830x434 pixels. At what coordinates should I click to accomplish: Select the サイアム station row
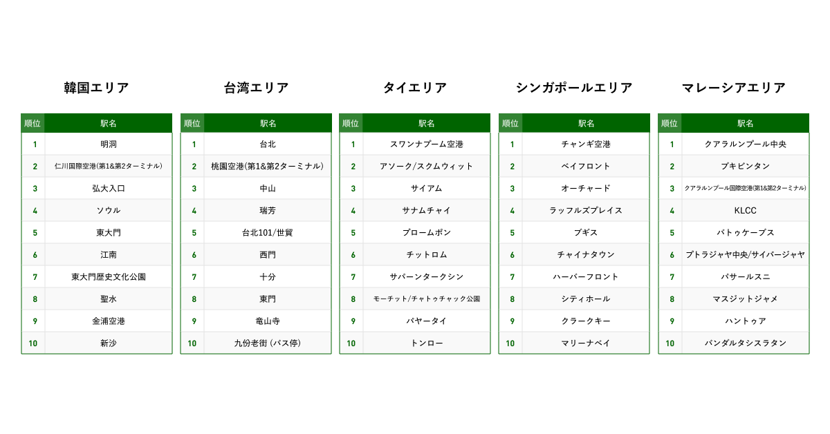pos(427,189)
